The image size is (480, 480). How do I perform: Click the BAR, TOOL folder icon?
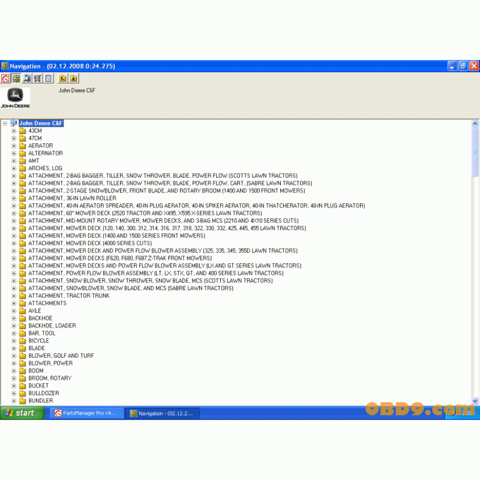(22, 334)
